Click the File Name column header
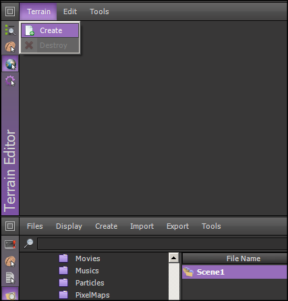The image size is (288, 301). [235, 258]
